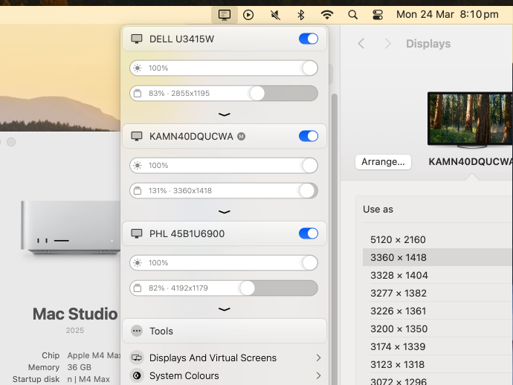Click the KAMN40DQUCWA monitor icon
513x385 pixels.
click(137, 136)
